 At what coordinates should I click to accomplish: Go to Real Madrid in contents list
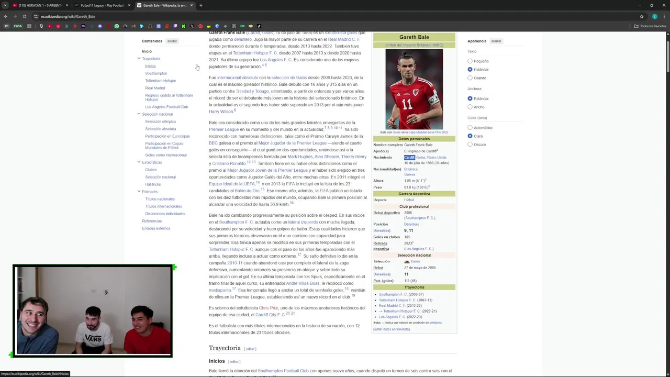point(155,88)
